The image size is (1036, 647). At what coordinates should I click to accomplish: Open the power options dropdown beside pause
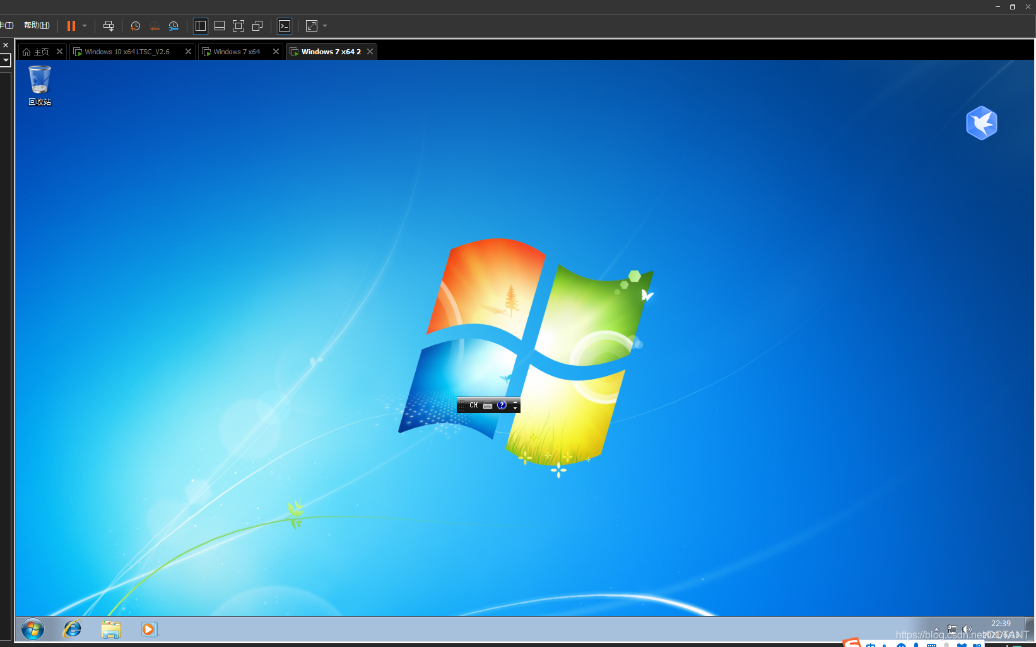point(85,26)
